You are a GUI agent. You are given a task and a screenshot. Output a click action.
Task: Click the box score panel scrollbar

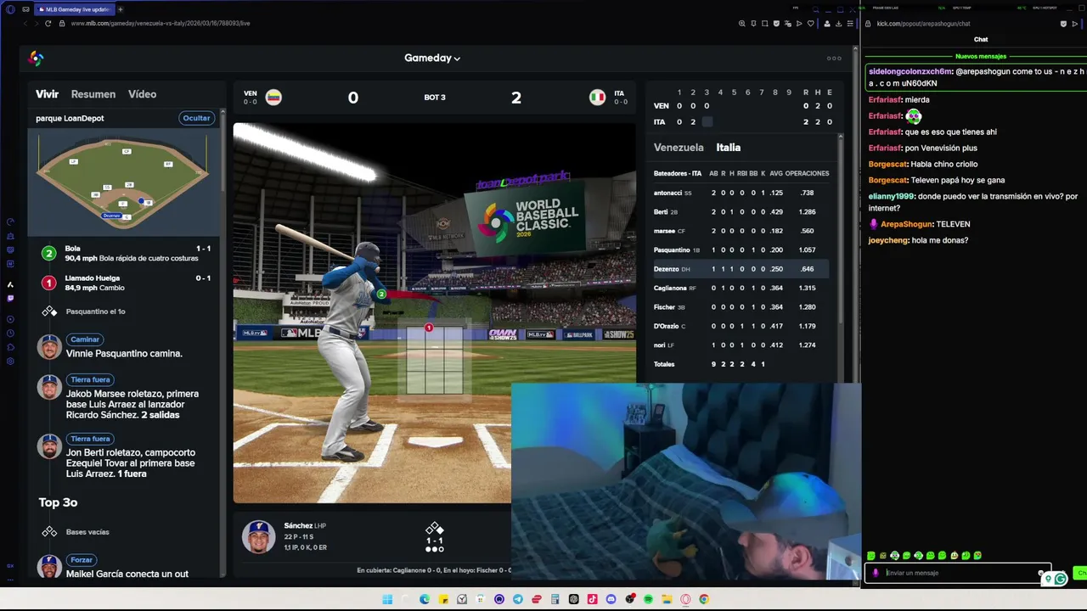[841, 229]
